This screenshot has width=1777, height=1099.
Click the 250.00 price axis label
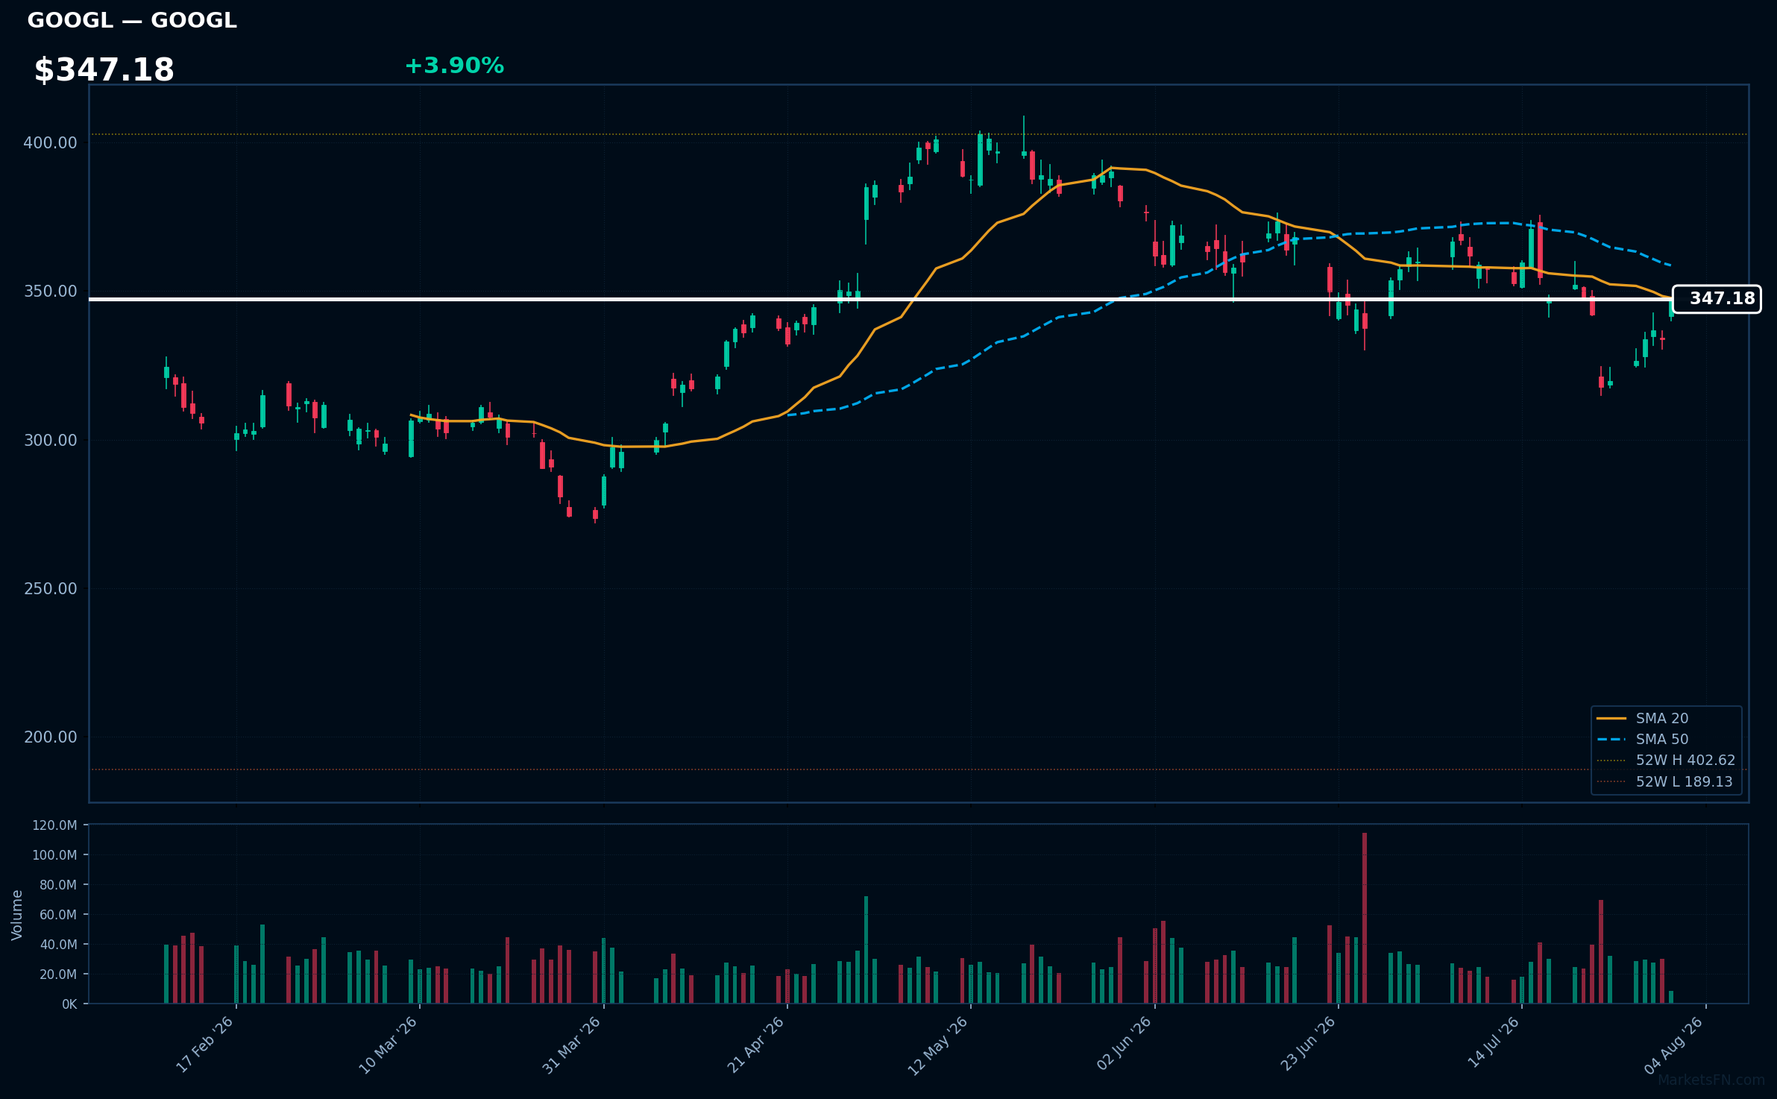click(x=50, y=588)
